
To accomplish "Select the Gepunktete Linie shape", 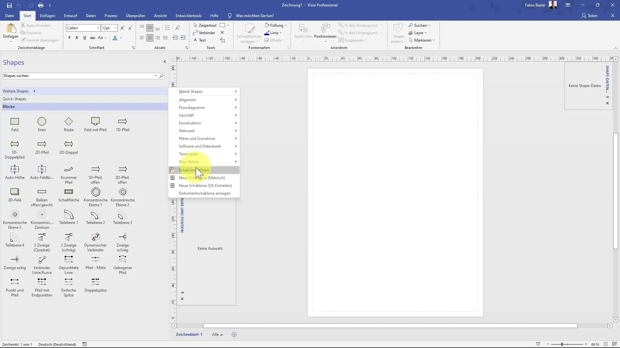I will click(68, 265).
